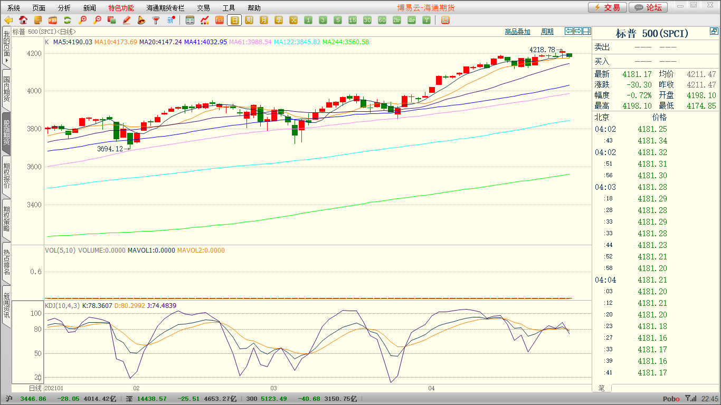Click signal strength icon in status bar

690,399
